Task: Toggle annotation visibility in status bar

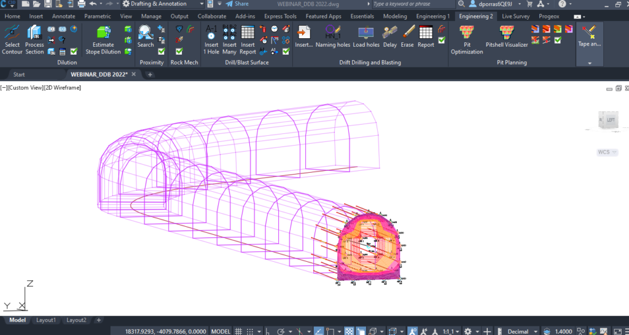Action: click(412, 331)
